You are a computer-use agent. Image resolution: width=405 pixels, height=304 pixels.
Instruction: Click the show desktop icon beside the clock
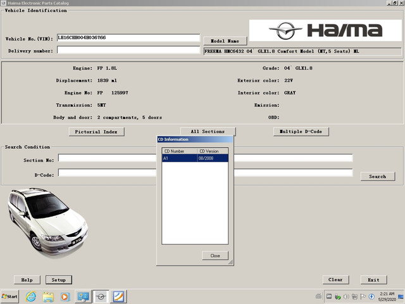[401, 296]
